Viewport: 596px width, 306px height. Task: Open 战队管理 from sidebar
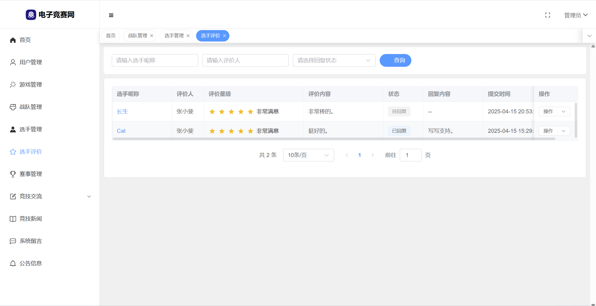click(x=30, y=107)
